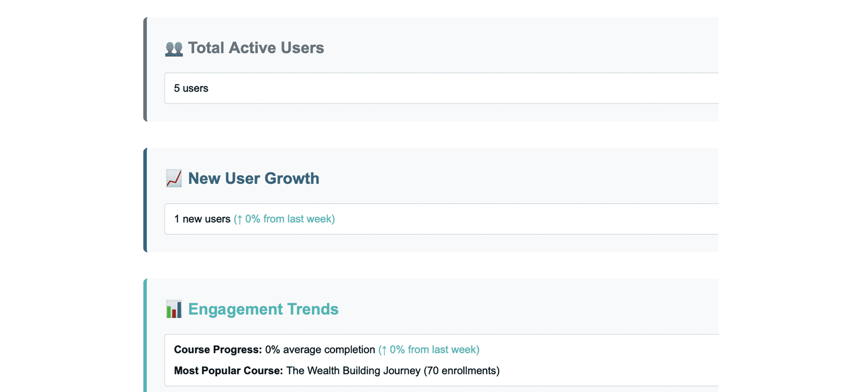The image size is (843, 392).
Task: Click the New User Growth chart icon
Action: tap(174, 178)
